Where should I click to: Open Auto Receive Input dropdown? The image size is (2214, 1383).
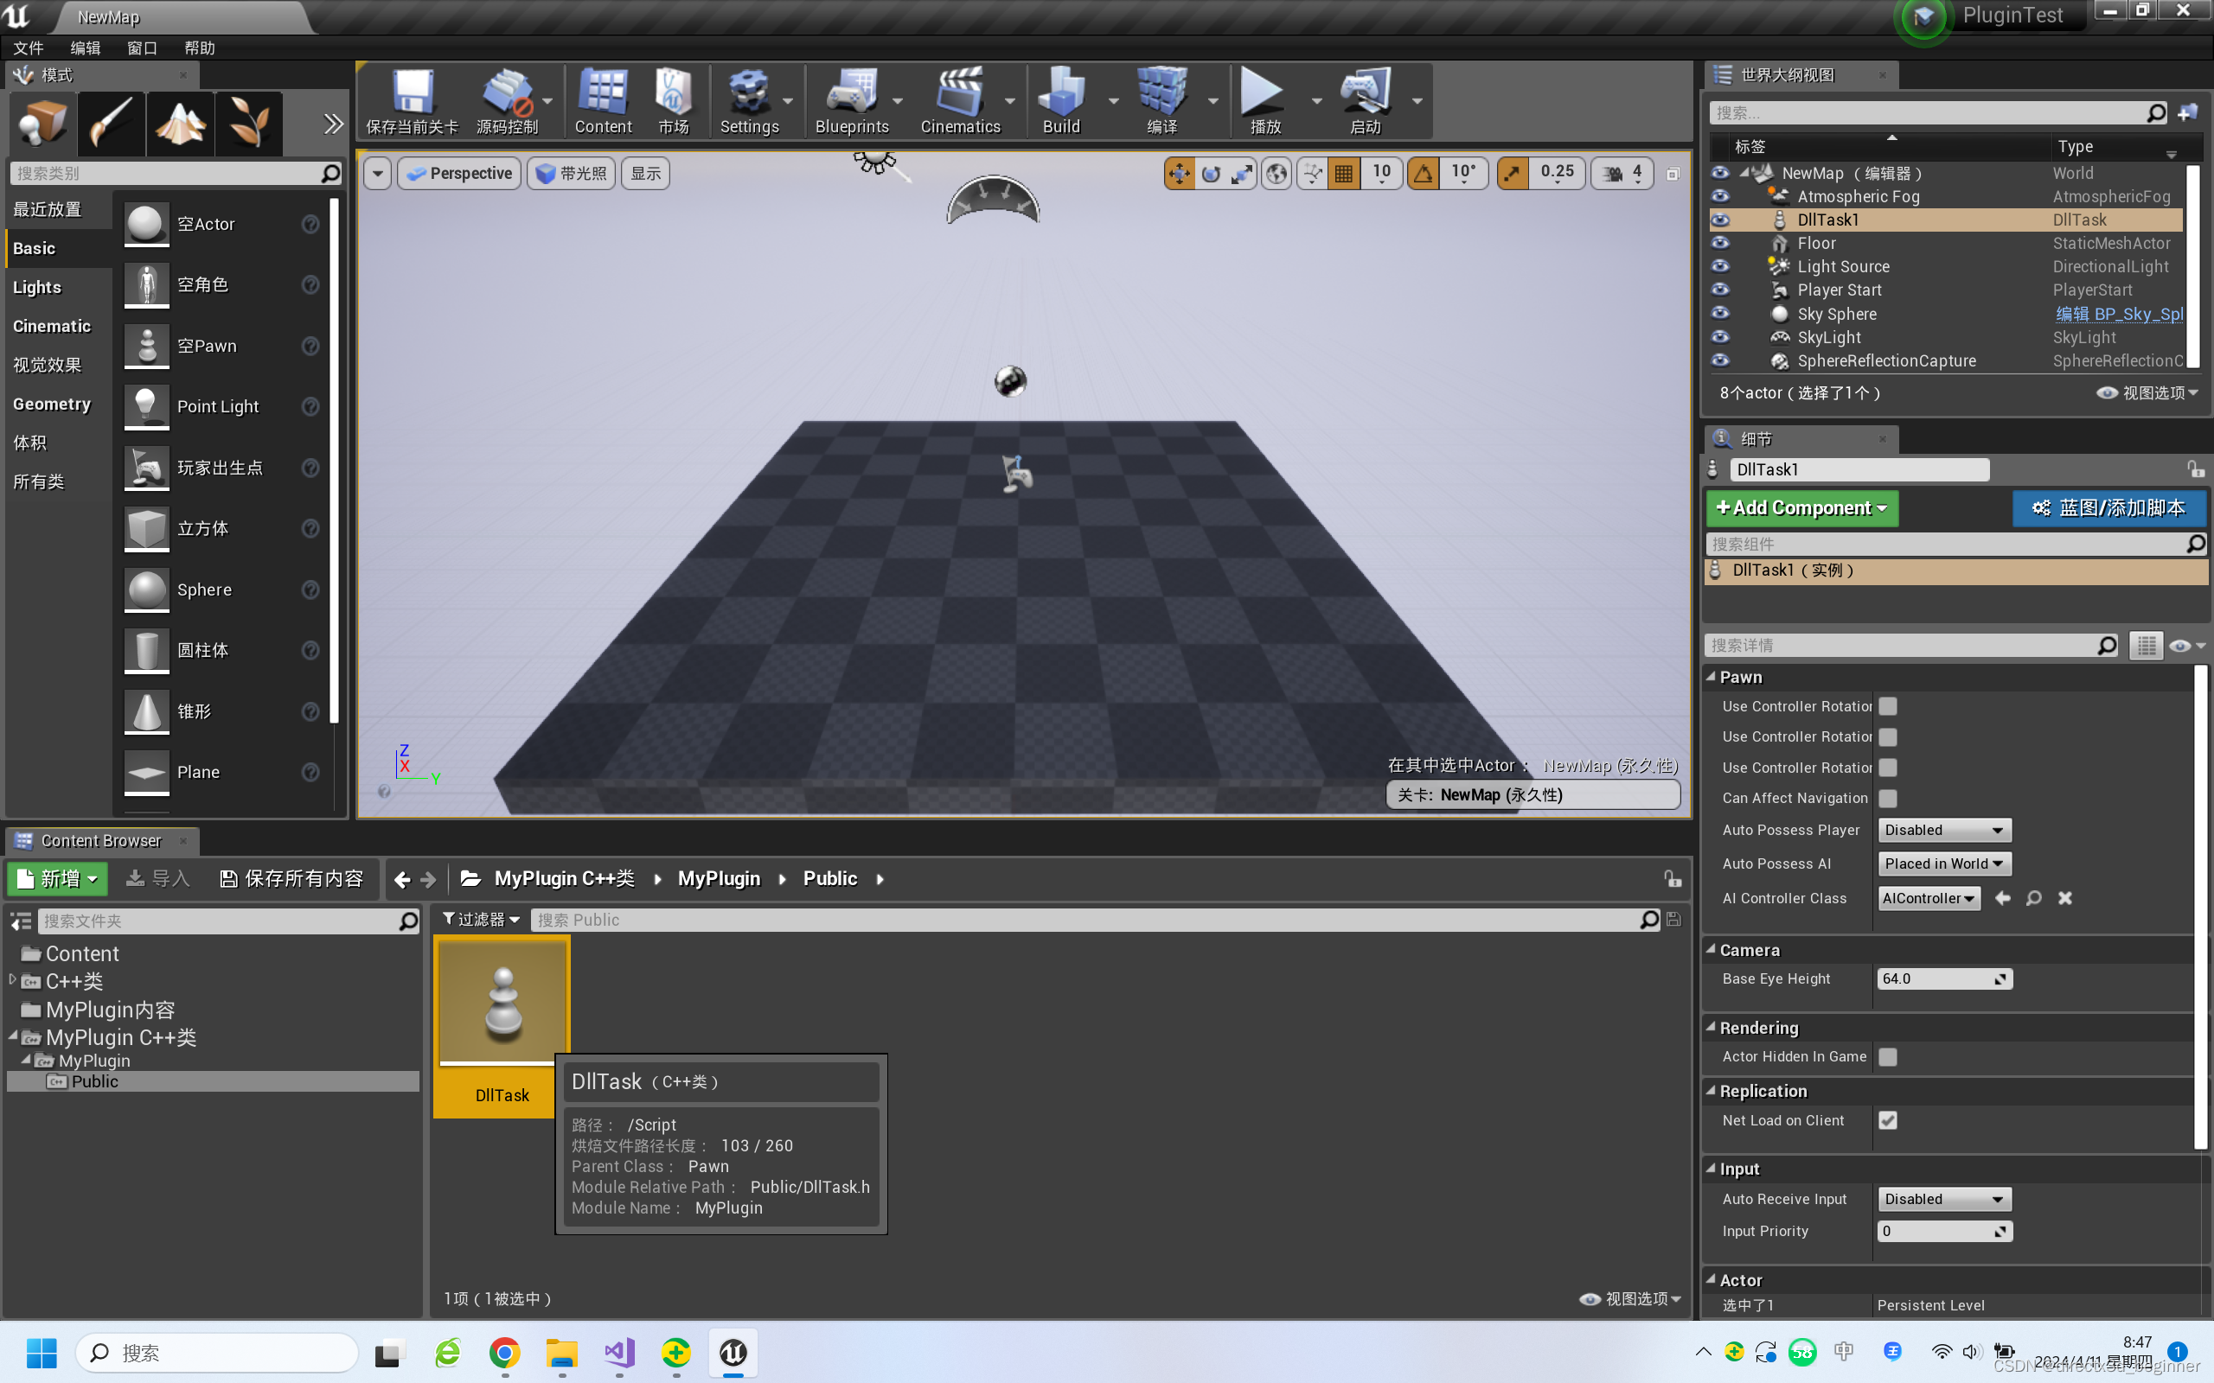pyautogui.click(x=1944, y=1199)
